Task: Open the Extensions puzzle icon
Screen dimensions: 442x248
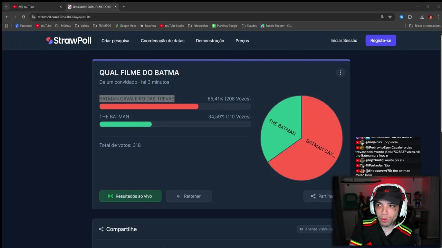Action: pyautogui.click(x=410, y=17)
